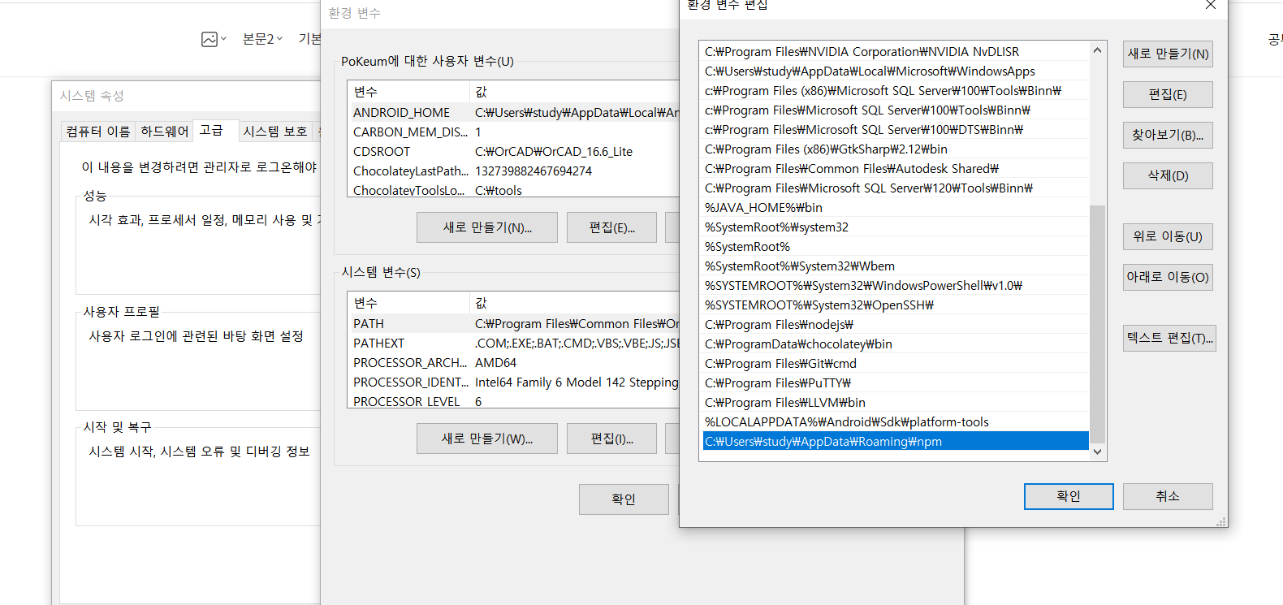Select the nodejs path entry
Image resolution: width=1283 pixels, height=605 pixels.
click(895, 324)
